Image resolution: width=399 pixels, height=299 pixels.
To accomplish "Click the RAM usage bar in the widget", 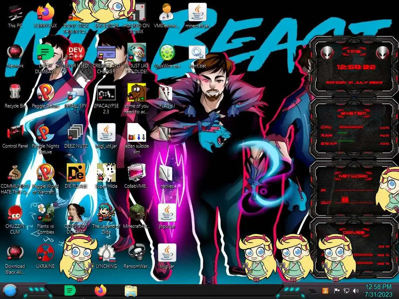I will [x=343, y=133].
